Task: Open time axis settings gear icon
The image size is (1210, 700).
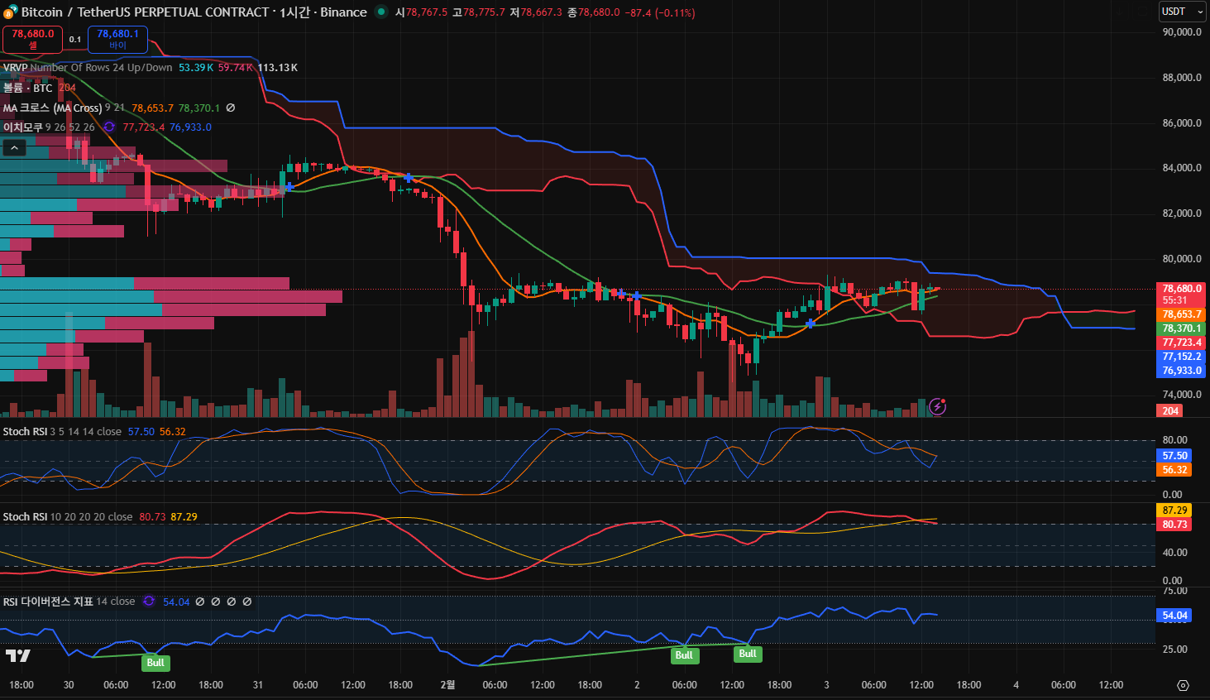Action: [1183, 685]
